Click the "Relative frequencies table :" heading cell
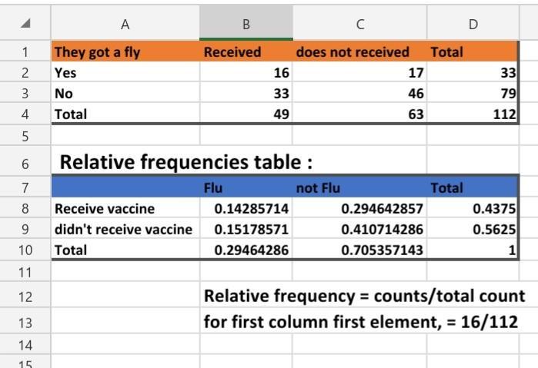This screenshot has height=368, width=538. 186,162
